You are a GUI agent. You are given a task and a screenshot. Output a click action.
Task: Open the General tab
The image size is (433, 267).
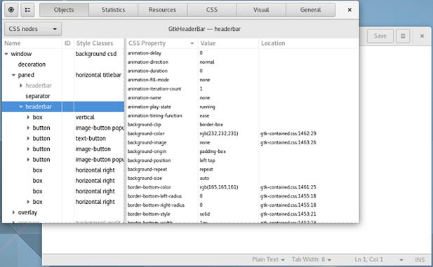[310, 10]
